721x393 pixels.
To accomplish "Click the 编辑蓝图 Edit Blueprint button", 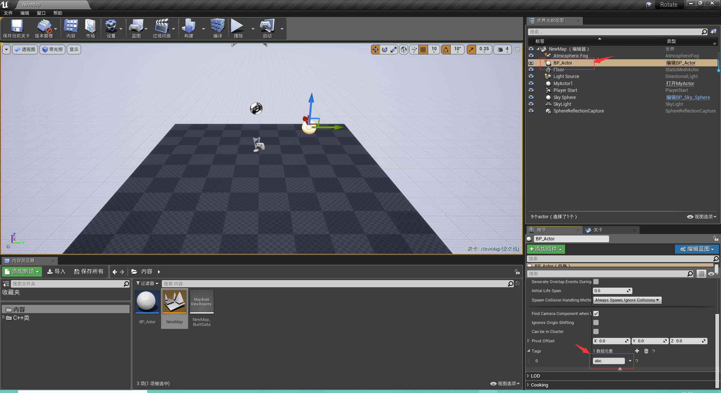I will (x=697, y=249).
